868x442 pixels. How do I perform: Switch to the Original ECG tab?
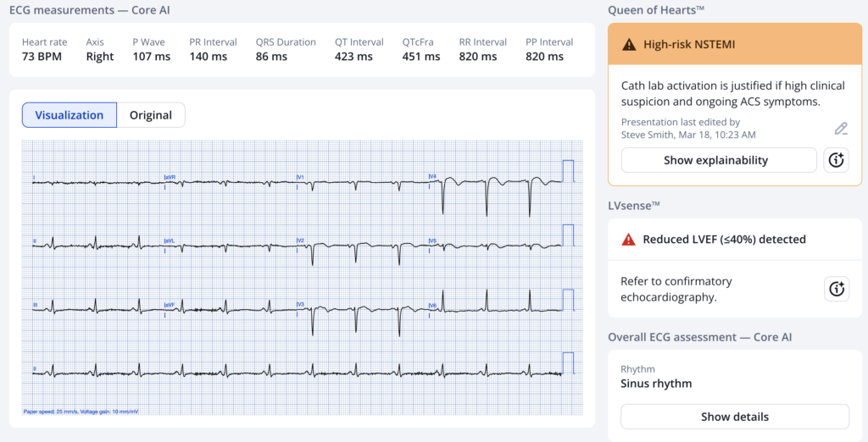pos(151,115)
